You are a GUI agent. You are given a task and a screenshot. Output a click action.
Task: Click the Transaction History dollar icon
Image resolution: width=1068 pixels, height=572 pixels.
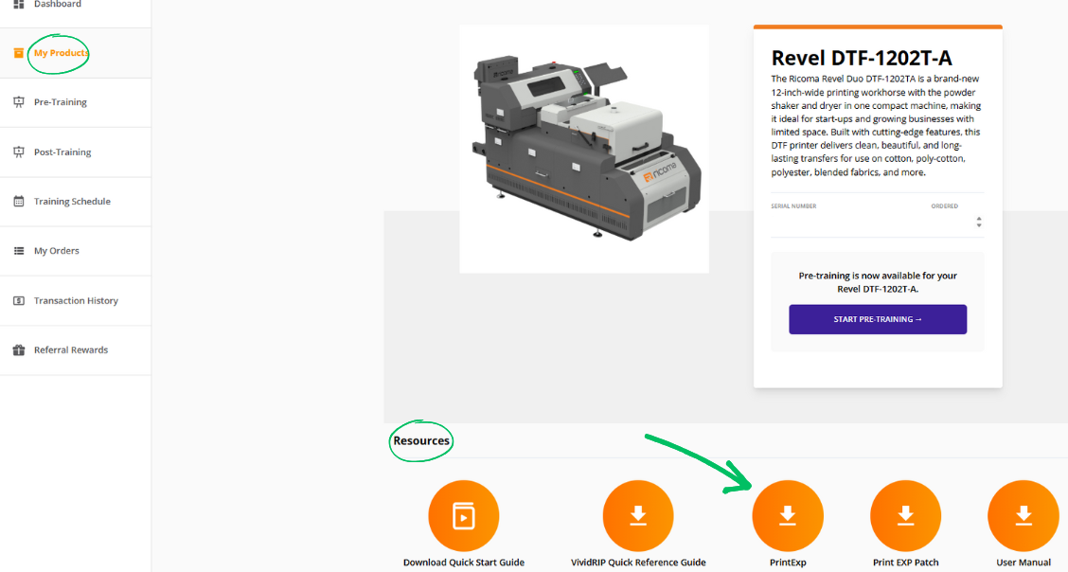[x=19, y=300]
